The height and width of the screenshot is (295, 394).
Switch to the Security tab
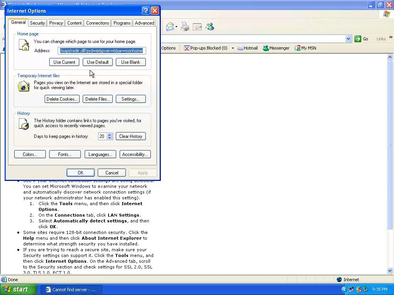coord(37,23)
